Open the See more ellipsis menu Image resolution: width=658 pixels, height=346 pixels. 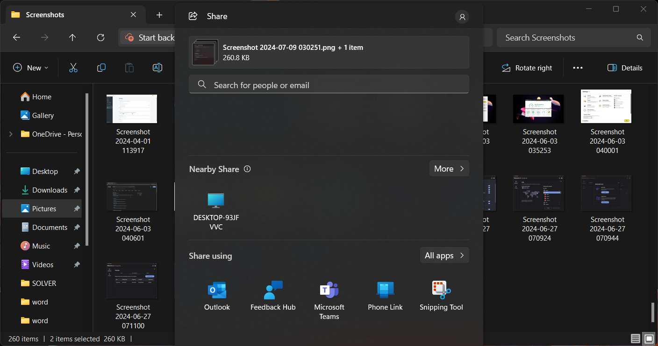point(577,68)
